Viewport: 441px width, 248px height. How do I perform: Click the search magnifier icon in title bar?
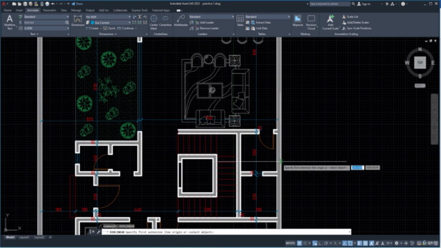[353, 4]
